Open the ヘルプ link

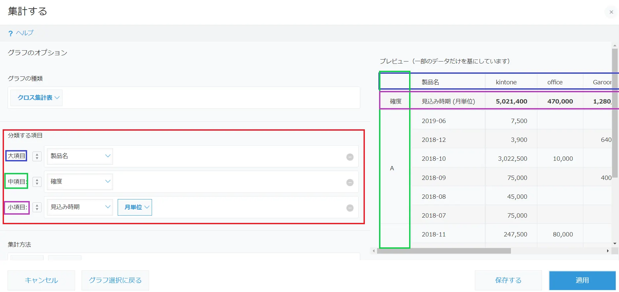click(x=25, y=33)
